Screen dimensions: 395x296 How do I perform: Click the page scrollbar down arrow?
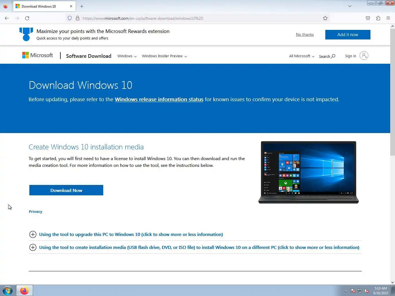(x=392, y=282)
